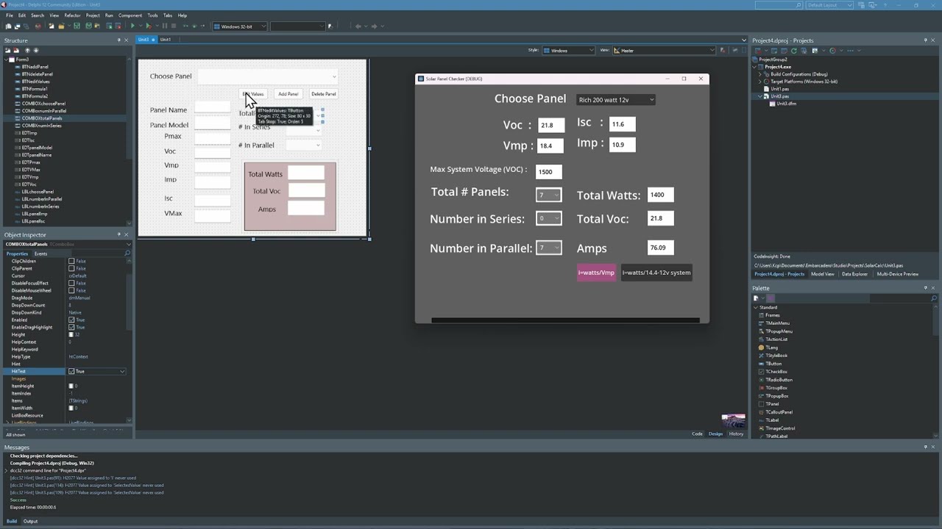Click the Max System Voltage field showing 1500
This screenshot has height=529, width=942.
pyautogui.click(x=549, y=172)
